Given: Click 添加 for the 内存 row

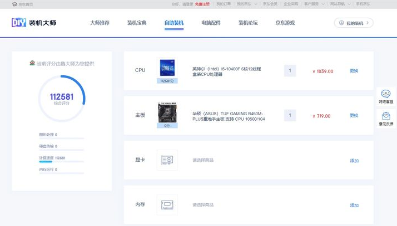Looking at the screenshot, I should [354, 206].
